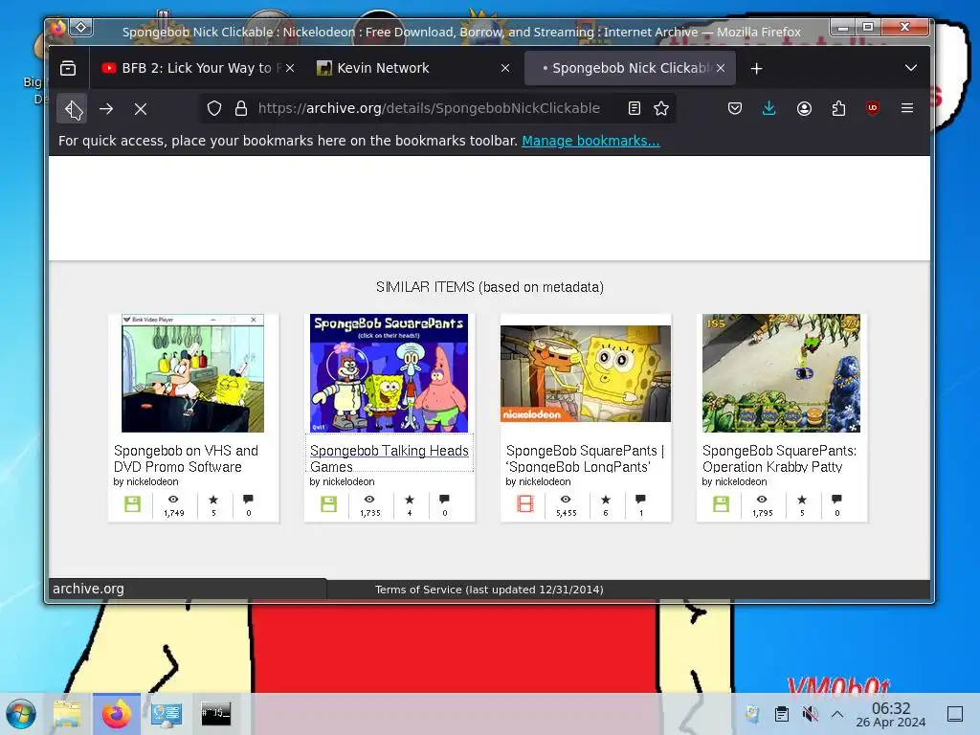Bookmark this page with the star
This screenshot has height=735, width=980.
[x=661, y=109]
